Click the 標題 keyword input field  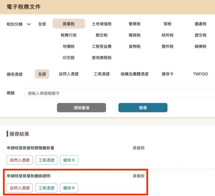[x=120, y=93]
